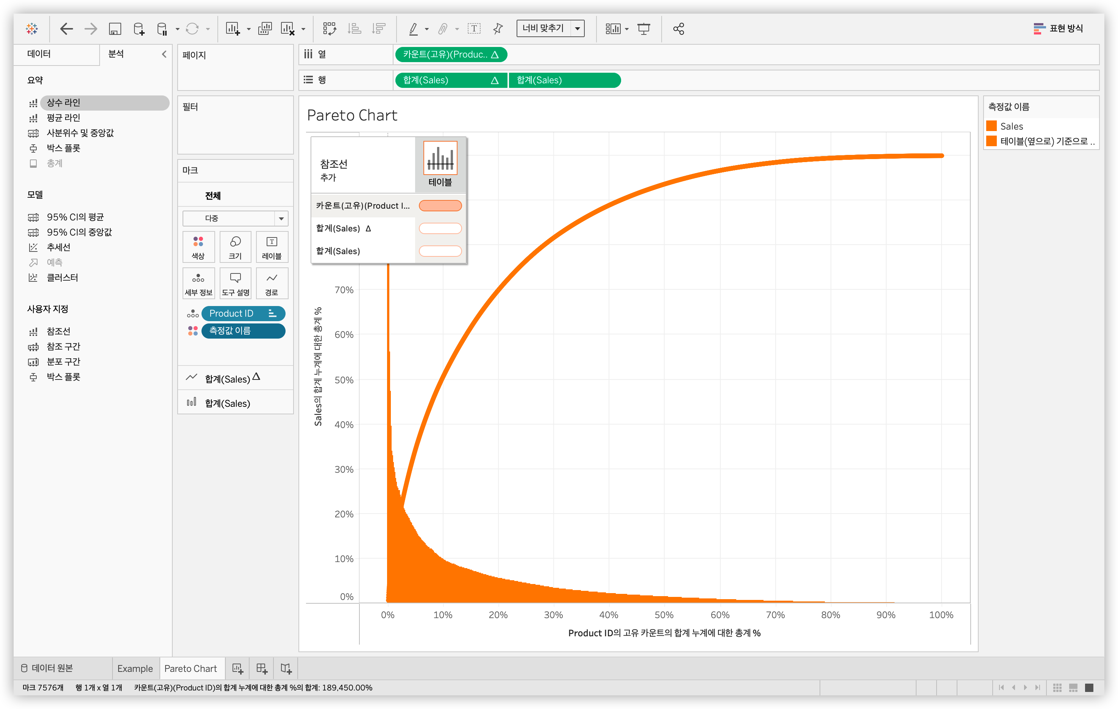The height and width of the screenshot is (709, 1118).
Task: Switch to the 데이터 tab
Action: coord(39,54)
